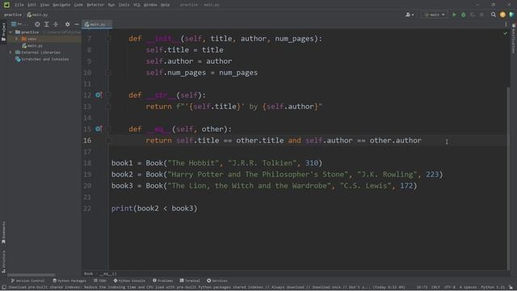
Task: Expand External Libraries node
Action: click(x=11, y=53)
